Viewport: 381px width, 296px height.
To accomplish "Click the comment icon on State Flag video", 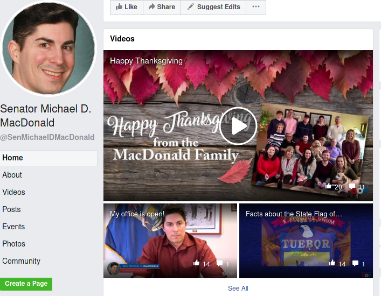I will 355,263.
